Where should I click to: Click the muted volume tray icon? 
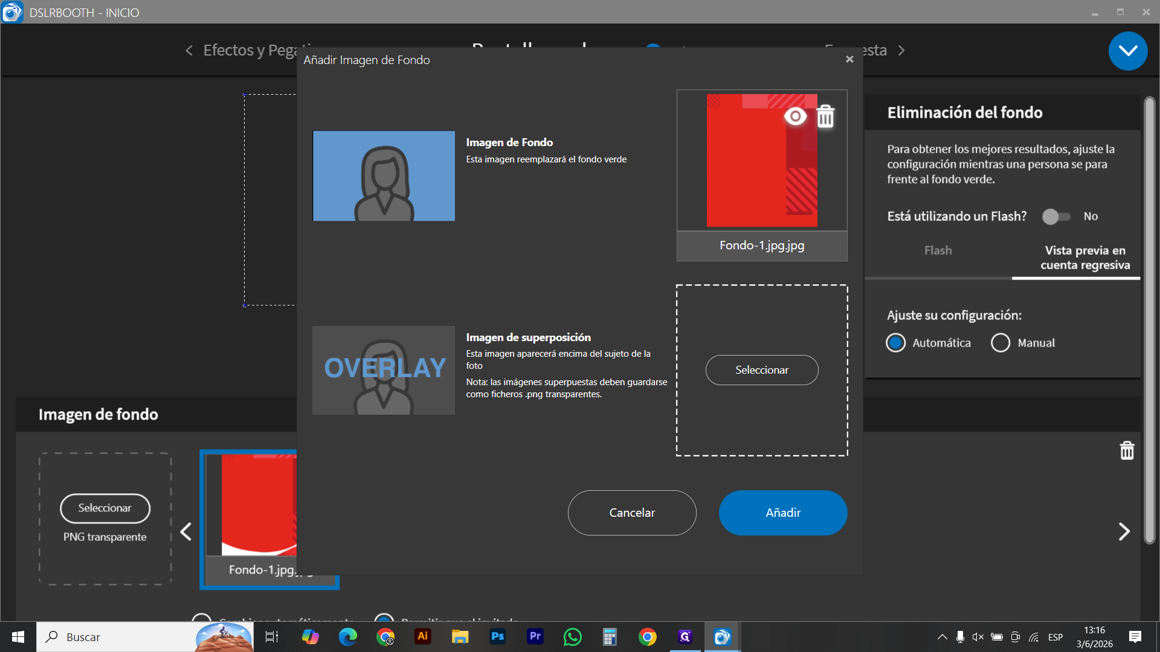pos(978,637)
